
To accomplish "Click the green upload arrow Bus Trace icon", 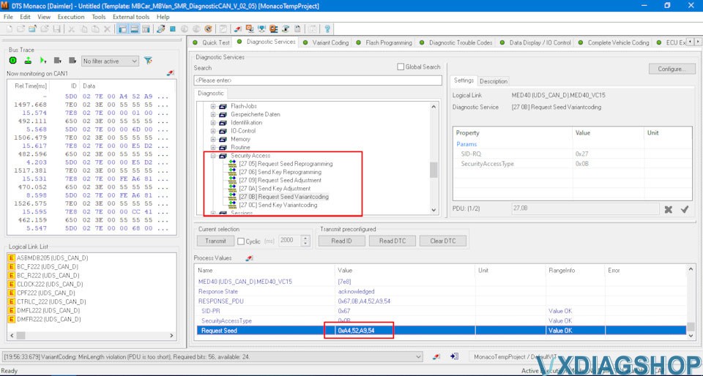I will 28,61.
